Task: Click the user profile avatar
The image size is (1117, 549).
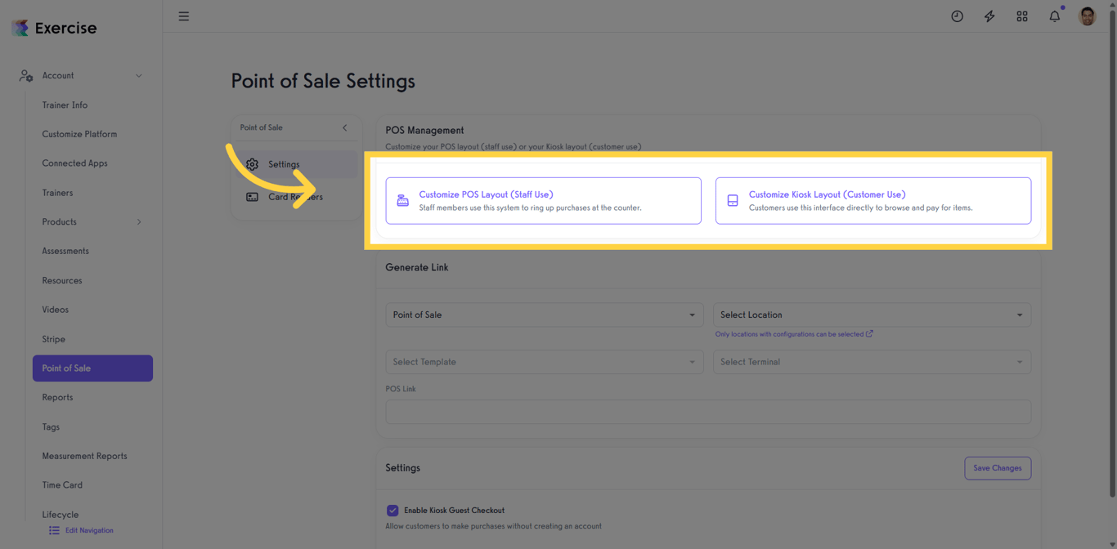Action: 1087,16
